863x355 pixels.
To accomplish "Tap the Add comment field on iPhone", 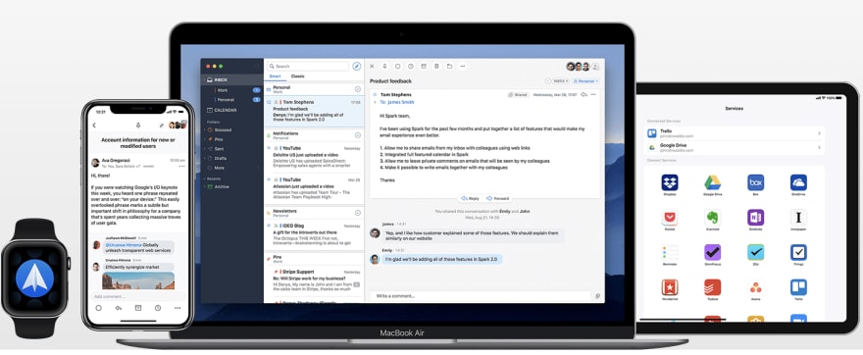I will (x=137, y=296).
